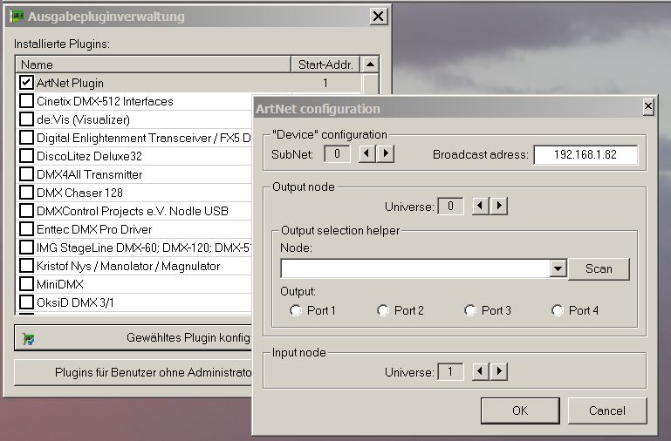The width and height of the screenshot is (671, 441).
Task: Select the Port 1 output radio button
Action: click(x=296, y=310)
